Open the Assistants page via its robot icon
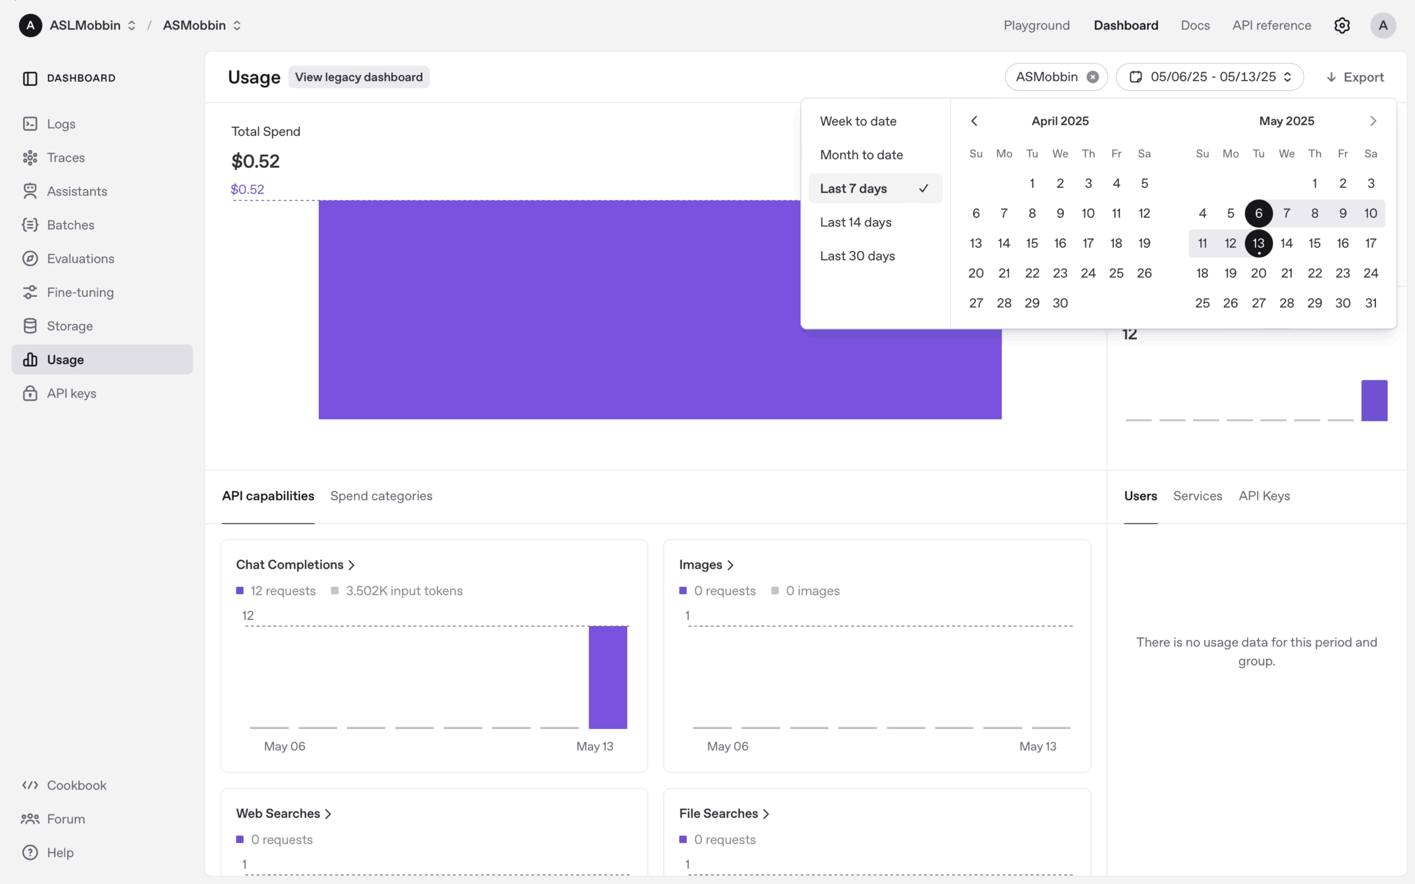Image resolution: width=1415 pixels, height=884 pixels. point(30,191)
